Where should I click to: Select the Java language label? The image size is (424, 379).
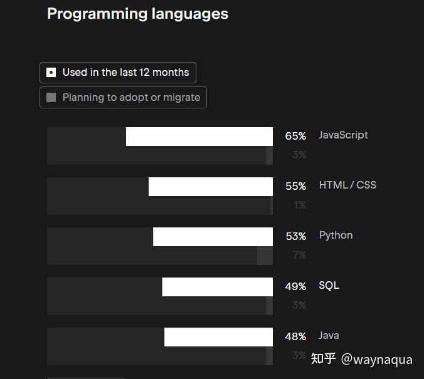pyautogui.click(x=329, y=336)
